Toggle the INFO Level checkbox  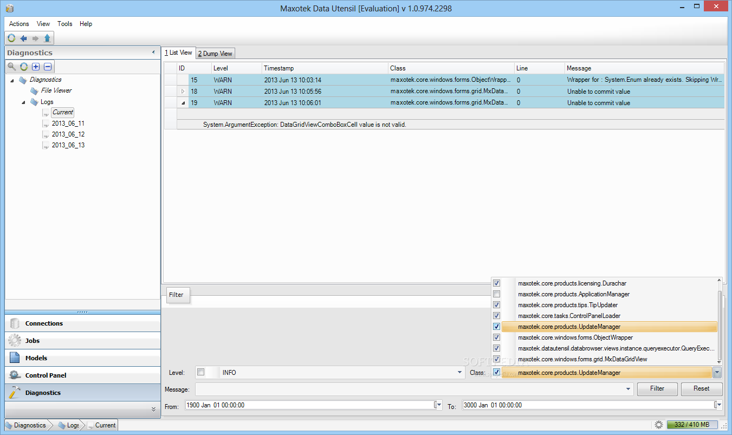click(201, 372)
